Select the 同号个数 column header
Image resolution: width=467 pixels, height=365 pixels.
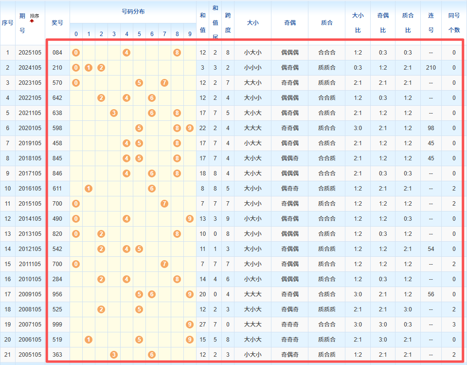tap(454, 22)
